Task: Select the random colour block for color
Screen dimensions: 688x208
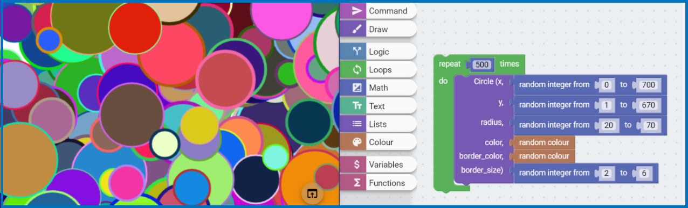Action: [x=543, y=142]
